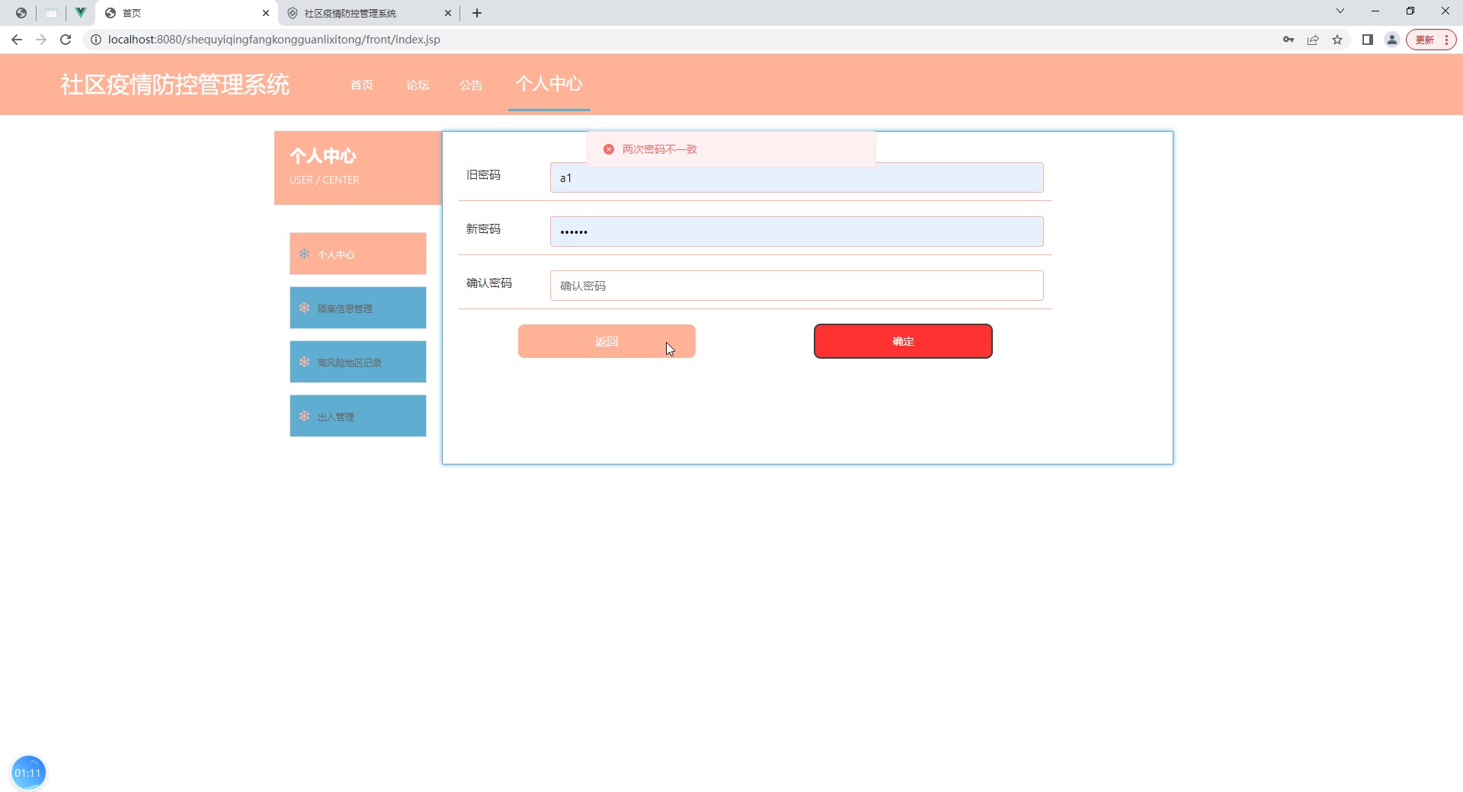This screenshot has width=1463, height=792.
Task: Click the 返回 button
Action: pyautogui.click(x=607, y=341)
